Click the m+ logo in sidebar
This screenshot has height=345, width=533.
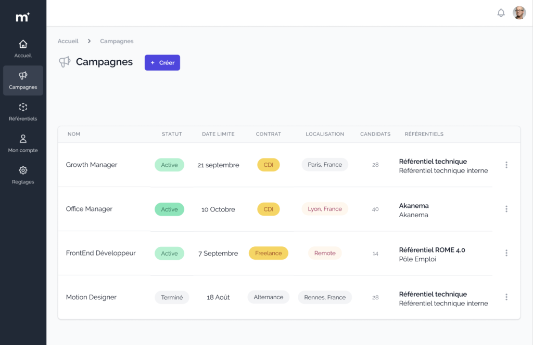(x=23, y=17)
